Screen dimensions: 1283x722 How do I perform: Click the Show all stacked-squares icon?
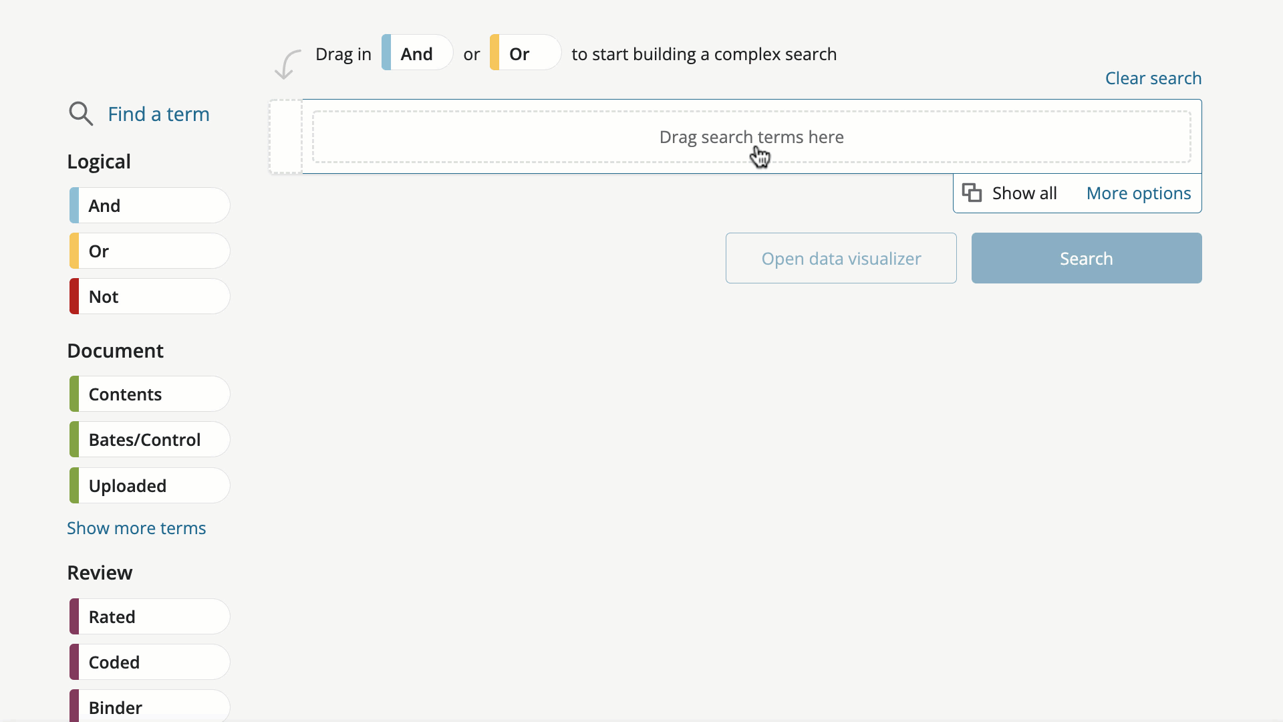pyautogui.click(x=972, y=193)
